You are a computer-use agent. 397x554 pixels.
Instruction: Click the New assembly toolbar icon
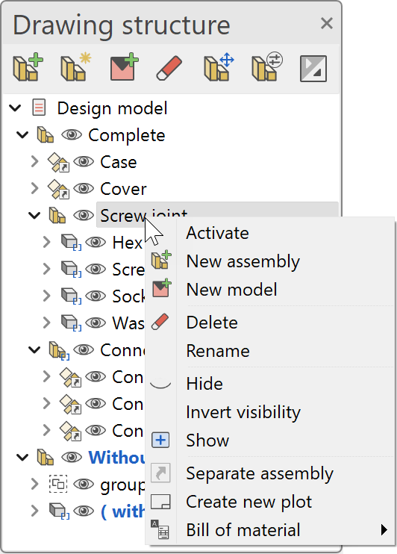[28, 67]
